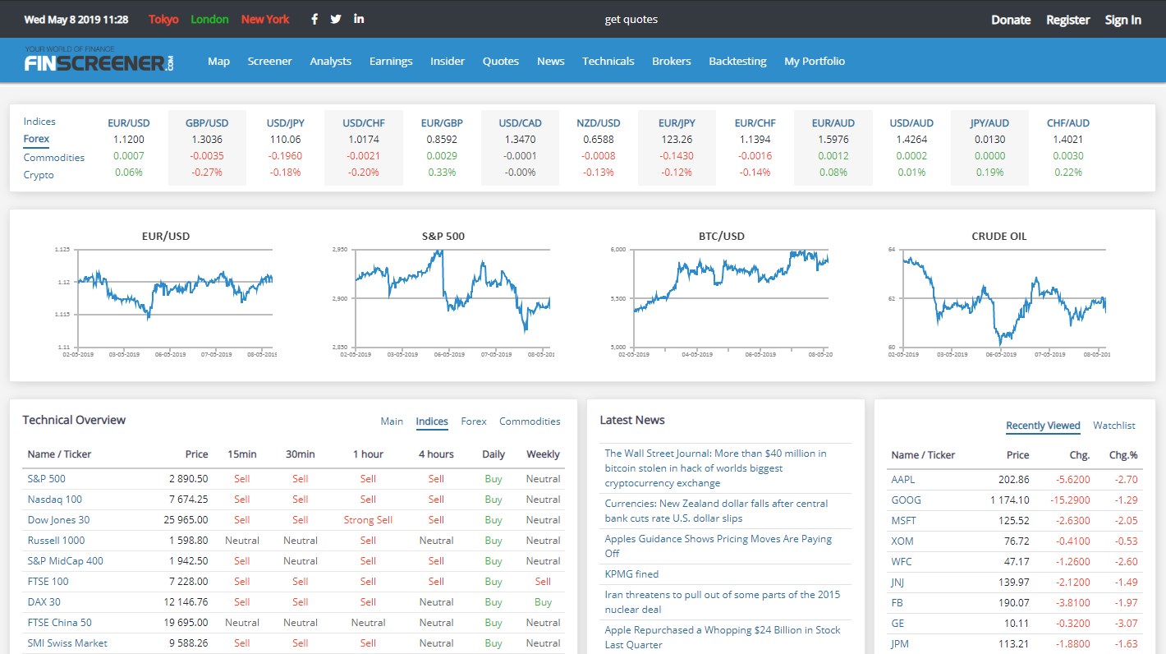The image size is (1166, 654).
Task: Open the Brokers menu
Action: [672, 61]
